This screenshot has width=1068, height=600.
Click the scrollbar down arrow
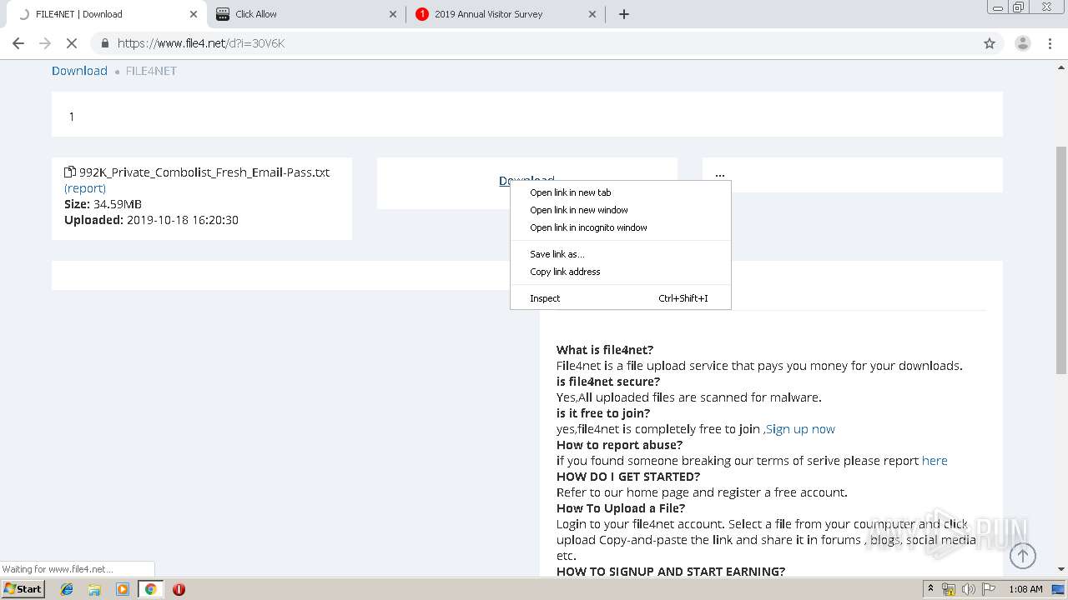click(x=1061, y=569)
